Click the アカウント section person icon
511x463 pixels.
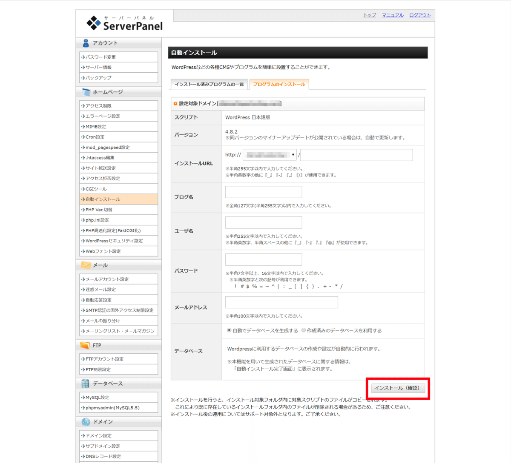point(86,43)
